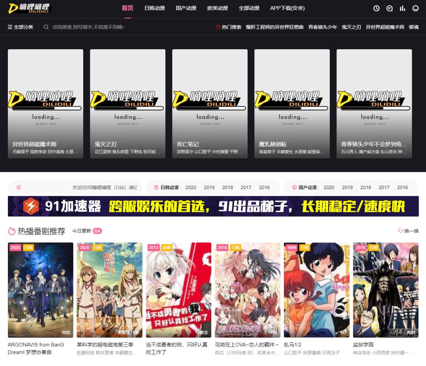Filter 国产动漫 by year 2020
Screen dimensions: 426x366
[x=329, y=188]
